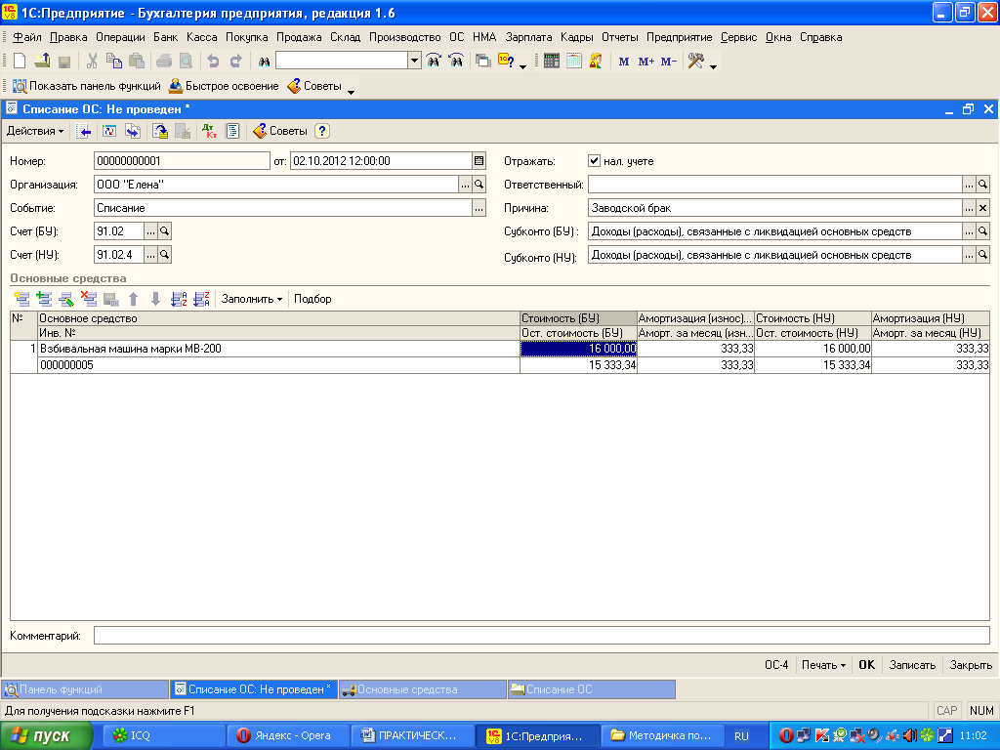The height and width of the screenshot is (750, 1000).
Task: Click the New document icon in main toolbar
Action: coord(20,62)
